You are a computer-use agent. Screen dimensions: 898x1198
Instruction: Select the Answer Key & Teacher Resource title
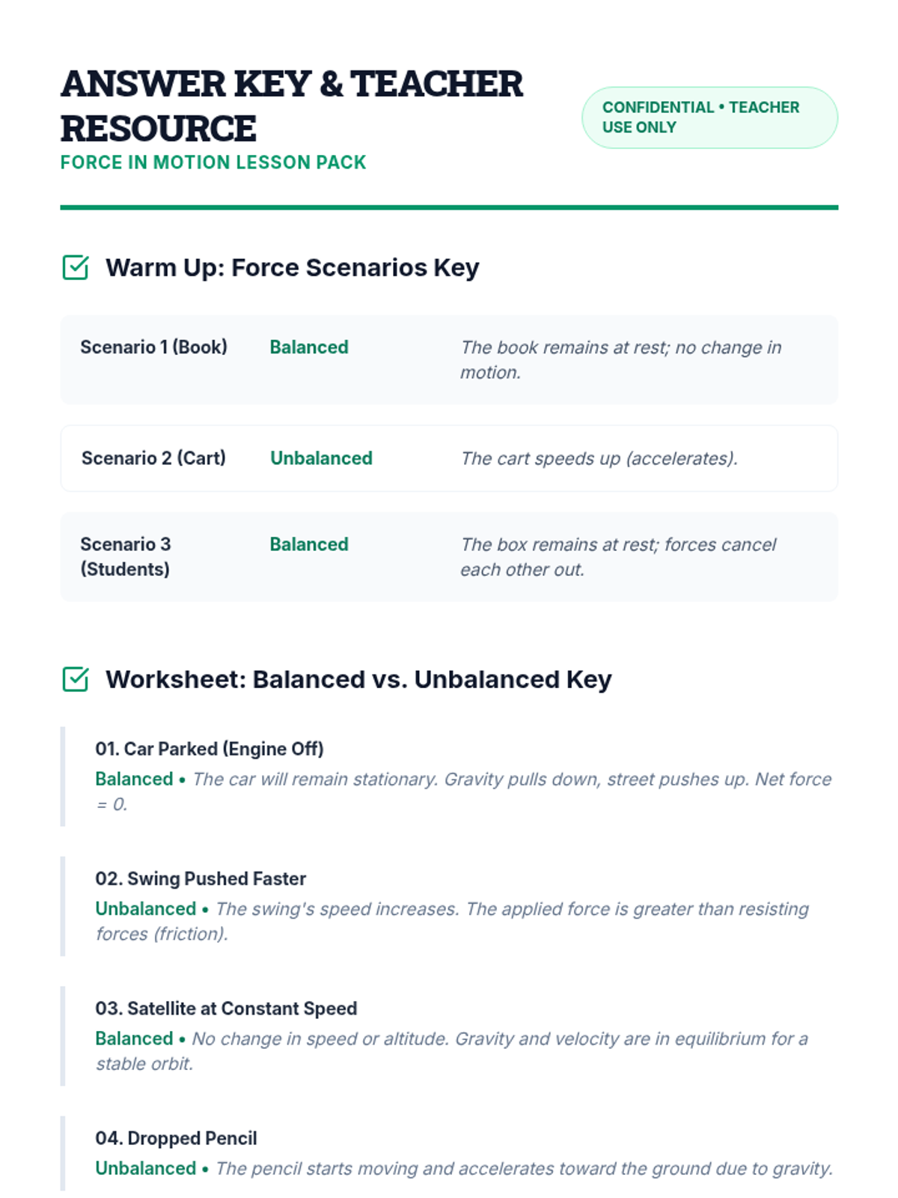(292, 106)
